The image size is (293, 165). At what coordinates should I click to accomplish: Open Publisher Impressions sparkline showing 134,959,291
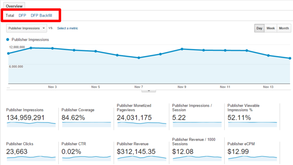pos(30,123)
